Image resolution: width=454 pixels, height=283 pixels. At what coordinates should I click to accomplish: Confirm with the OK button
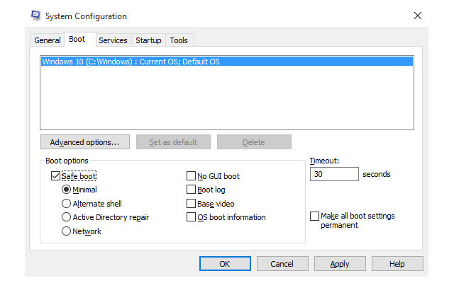[225, 264]
